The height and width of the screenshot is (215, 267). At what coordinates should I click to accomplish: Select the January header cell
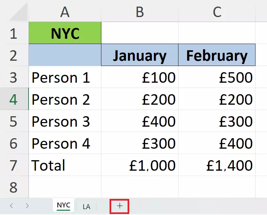[139, 55]
